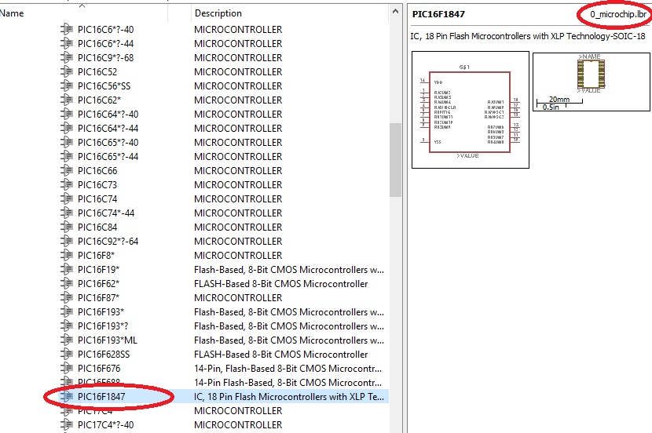Click the device icon beside PIC16C56*SS
652x433 pixels.
pos(67,86)
